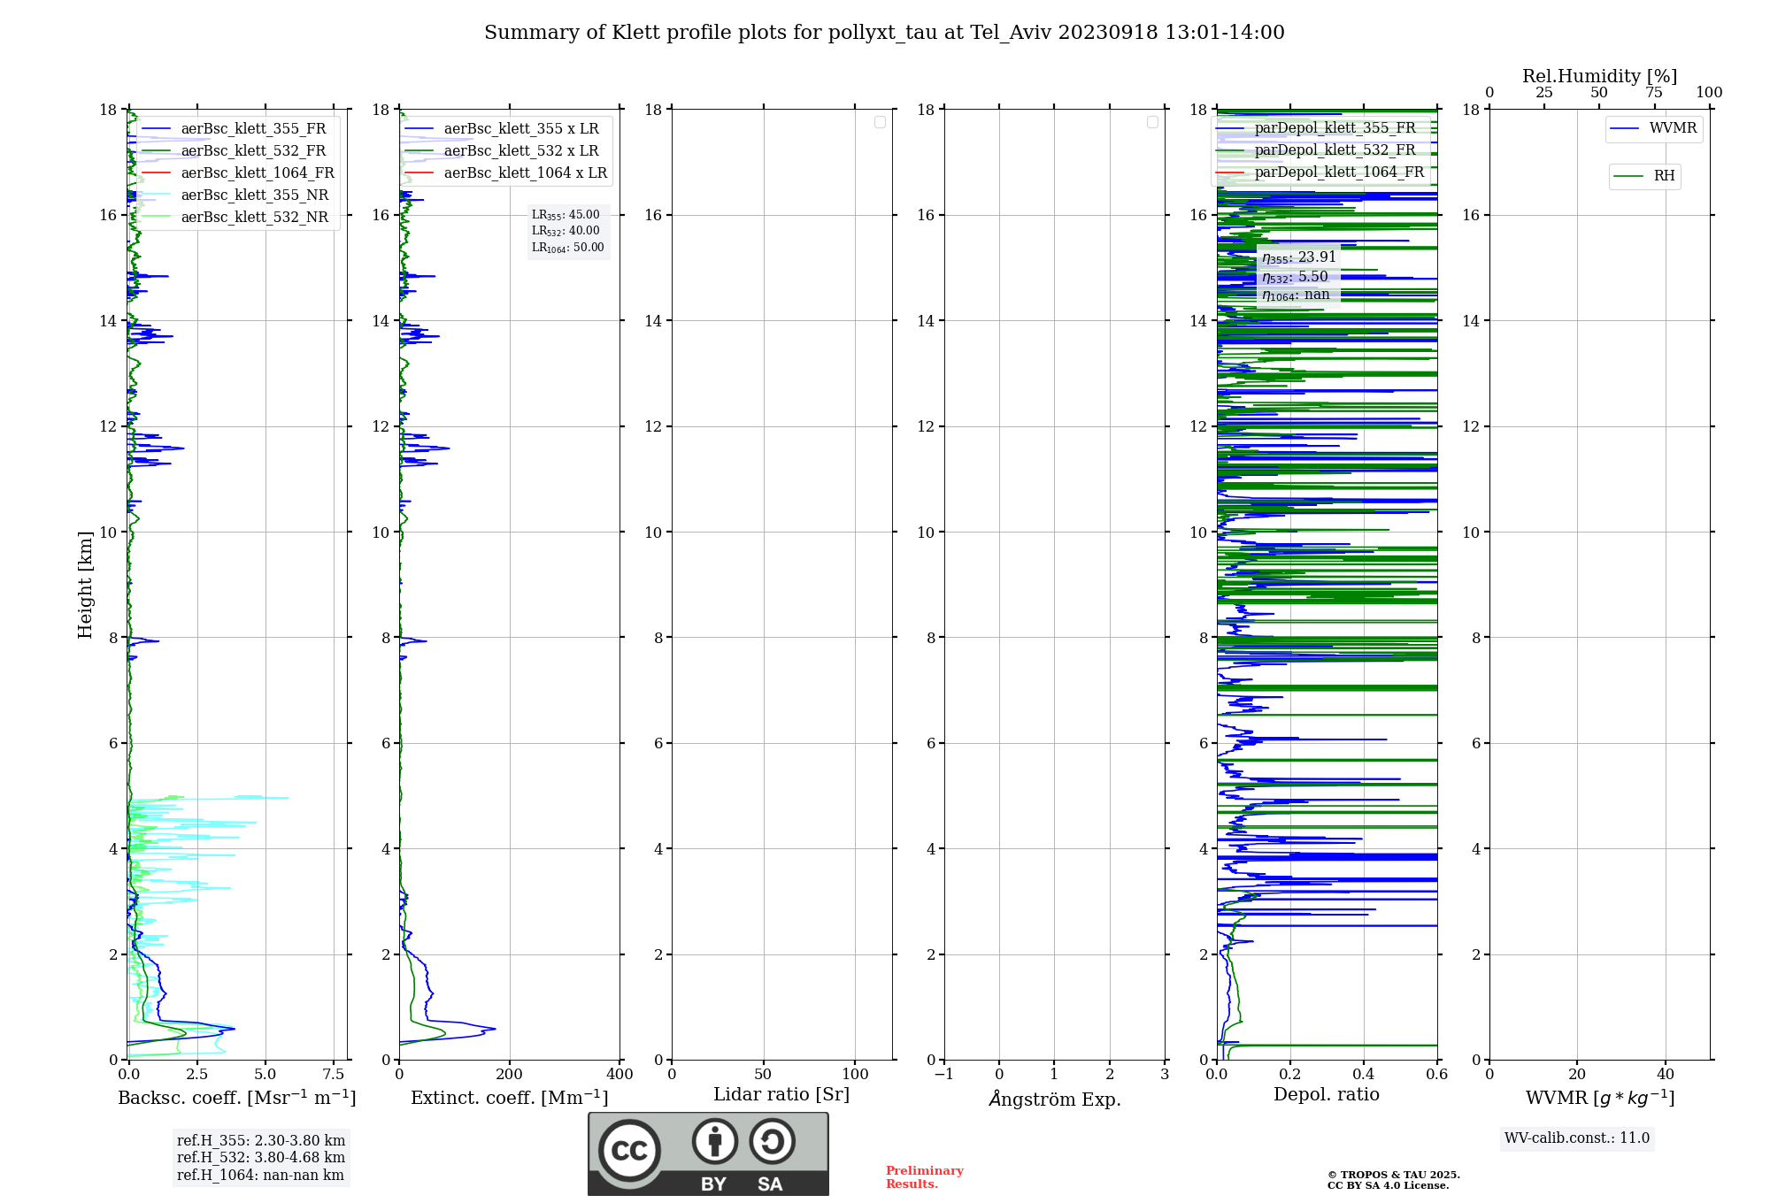The image size is (1770, 1203).
Task: Click the share-alike circular arrow icon
Action: 772,1141
